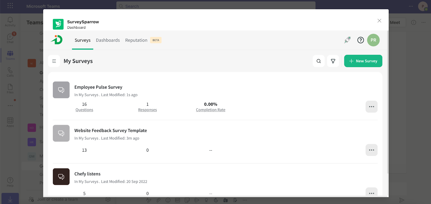Click the Completion Rate link

point(211,110)
